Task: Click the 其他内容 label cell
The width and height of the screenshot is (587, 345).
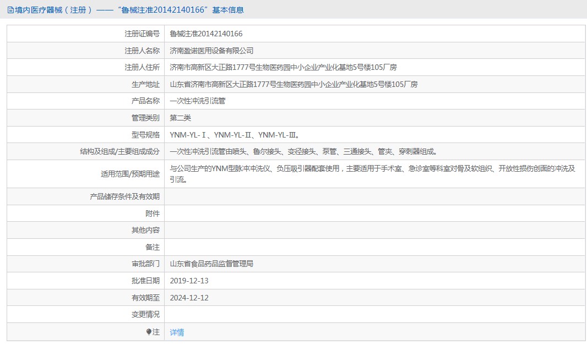Action: pos(86,230)
